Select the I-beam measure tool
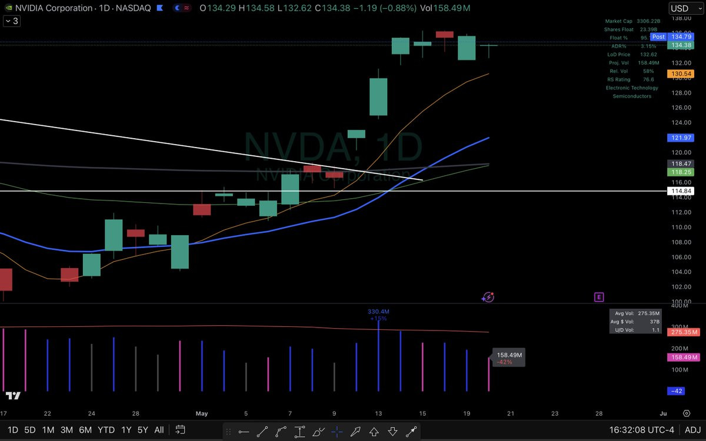The width and height of the screenshot is (706, 441). click(x=300, y=432)
